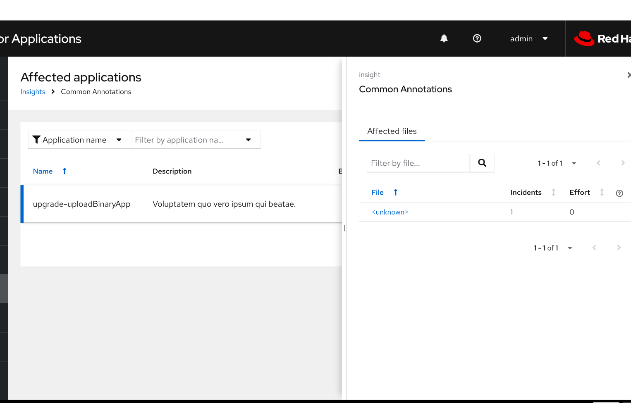
Task: Go to Insights breadcrumb link
Action: (33, 92)
